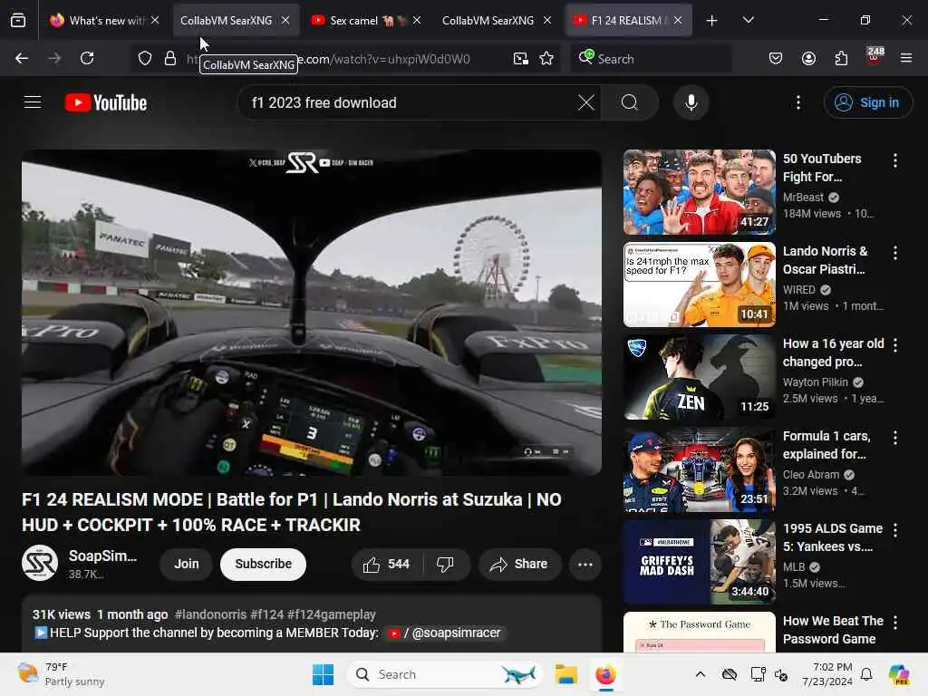928x696 pixels.
Task: Run the YouTube search with the magnifier
Action: pyautogui.click(x=630, y=102)
